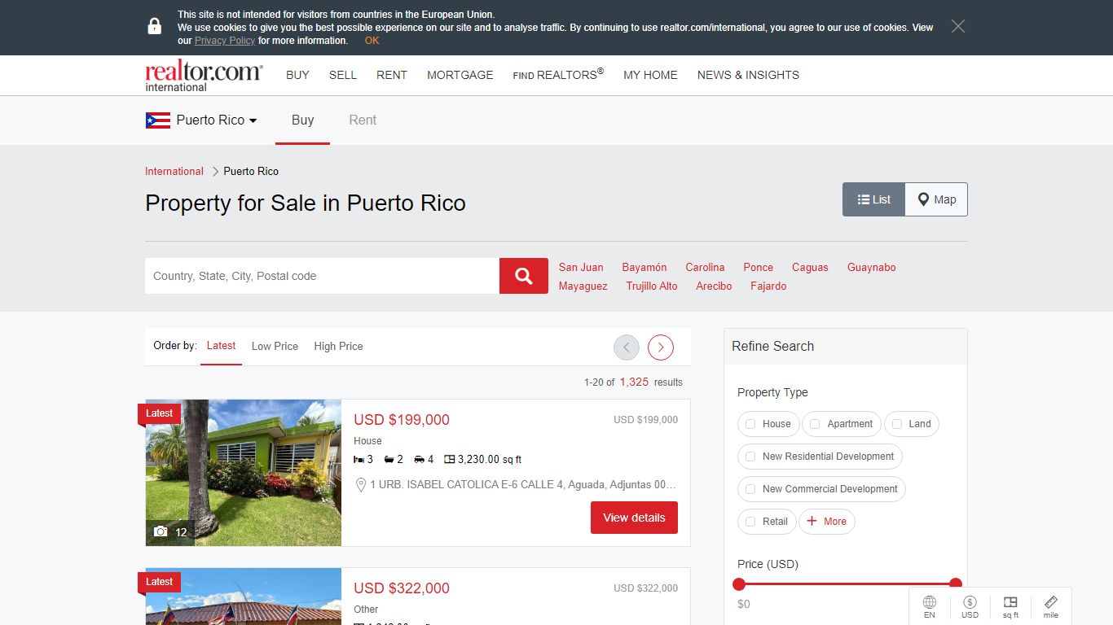
Task: Open Bayamón listings link
Action: pyautogui.click(x=644, y=267)
